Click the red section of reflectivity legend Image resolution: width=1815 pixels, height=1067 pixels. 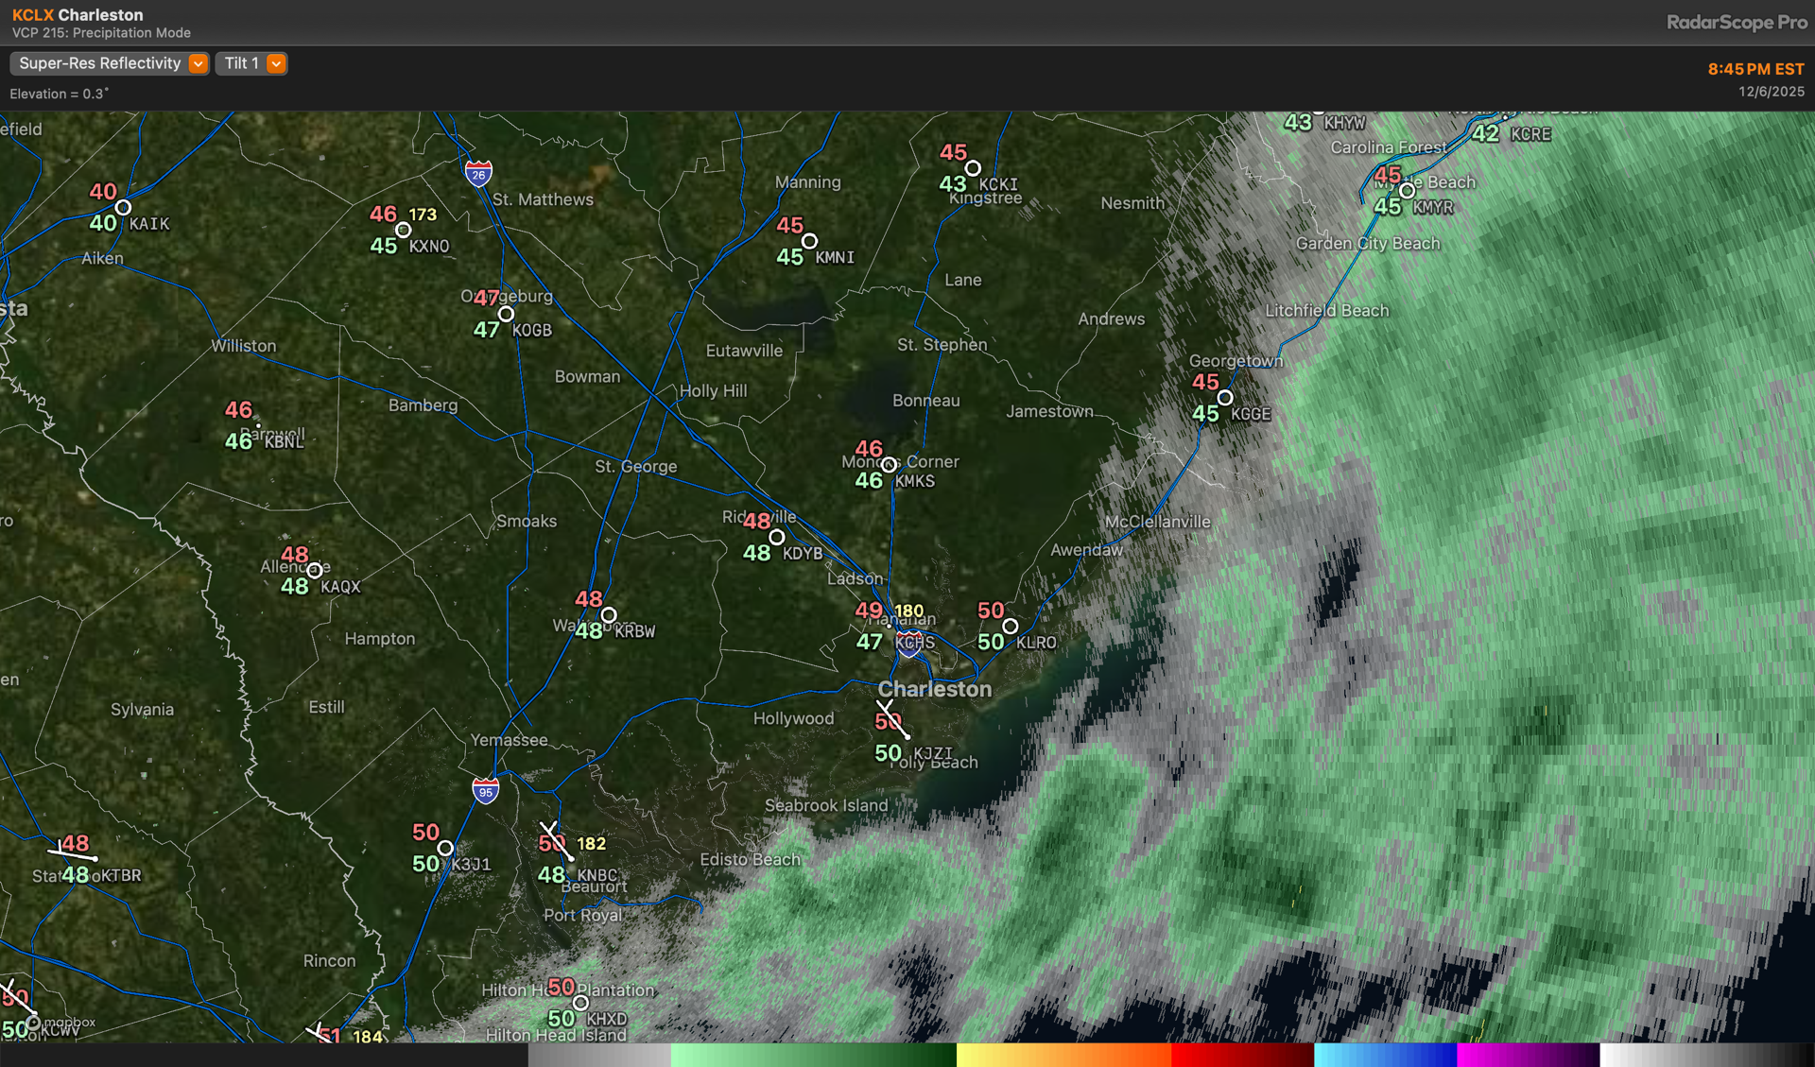click(1242, 1055)
